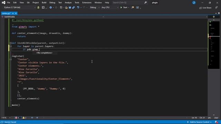Viewport: 221px width, 124px height.
Task: Click the Ch: 21 column indicator
Action: [202, 118]
